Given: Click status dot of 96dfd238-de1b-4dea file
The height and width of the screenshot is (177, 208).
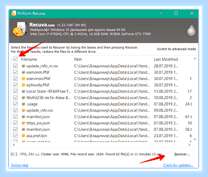Looking at the screenshot, I should (x=23, y=98).
